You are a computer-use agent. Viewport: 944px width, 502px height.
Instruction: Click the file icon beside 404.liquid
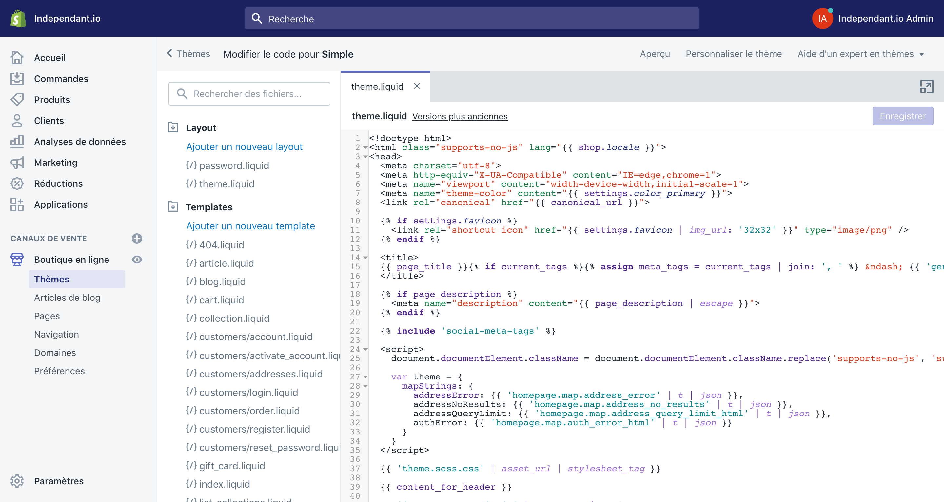(x=191, y=244)
